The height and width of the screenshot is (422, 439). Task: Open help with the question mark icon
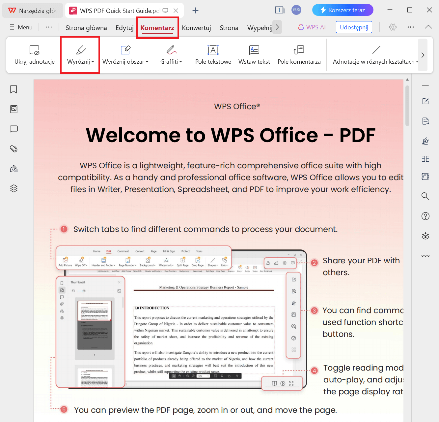click(x=425, y=216)
